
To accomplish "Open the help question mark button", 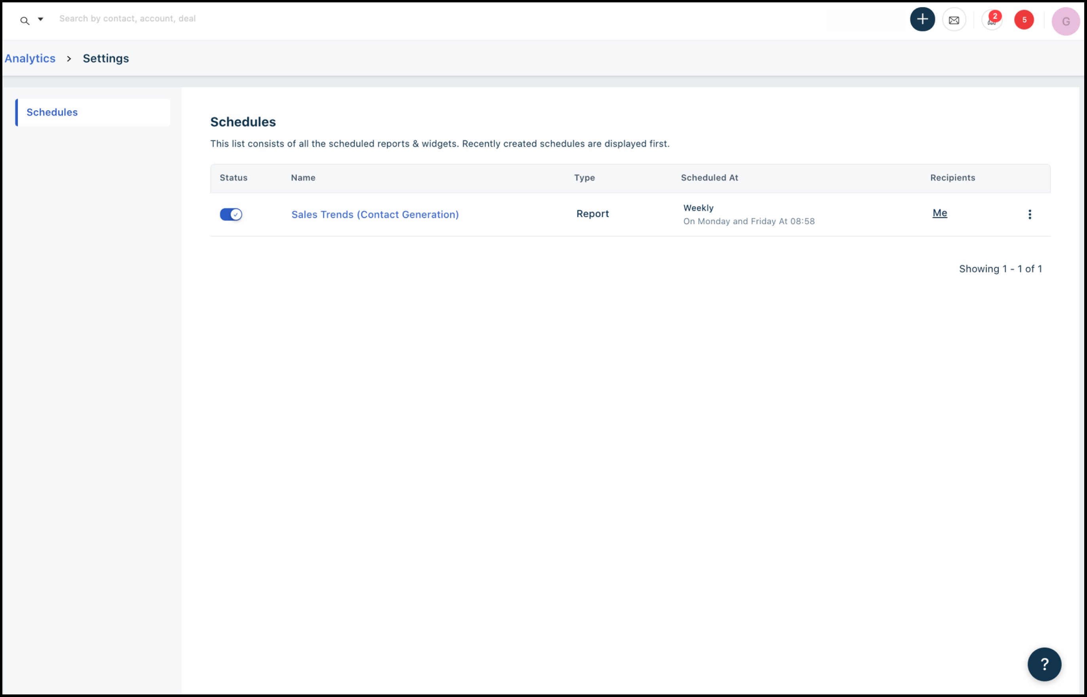I will click(1044, 664).
